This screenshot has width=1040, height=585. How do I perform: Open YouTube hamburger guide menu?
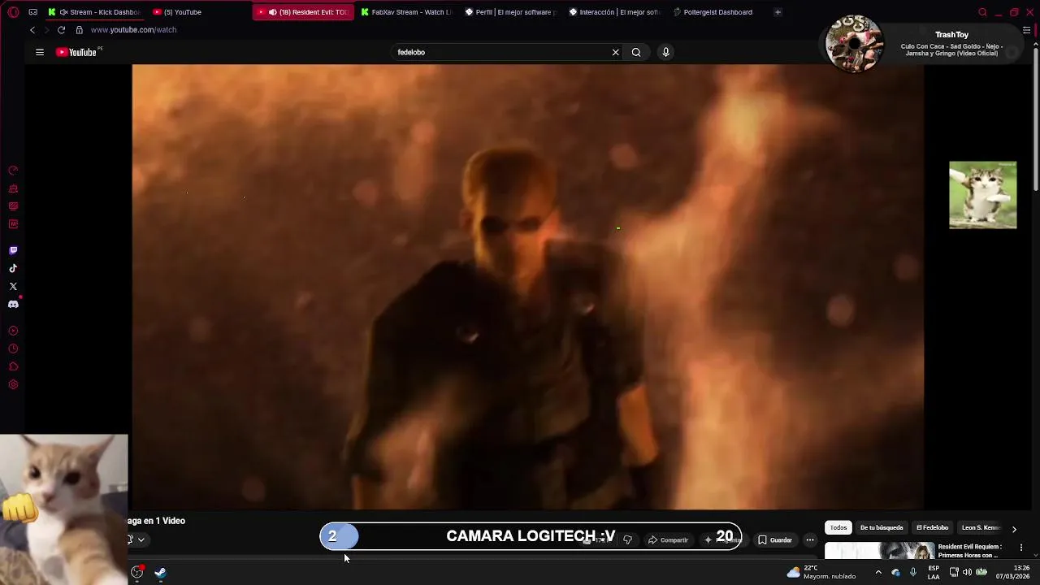coord(39,52)
